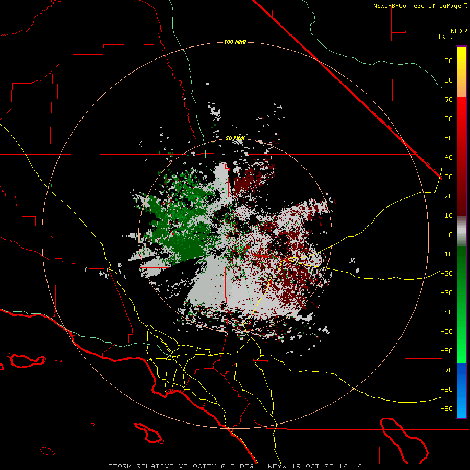The image size is (470, 470).
Task: Click the -90 value on the scale
Action: coord(446,408)
